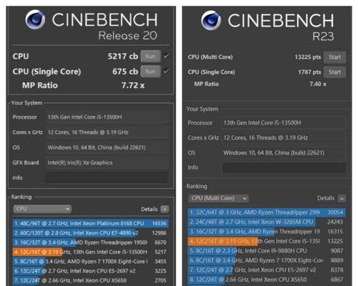Viewport: 358px width, 286px height.
Task: Select the highlighted i5-13500H row scoring 5217
Action: point(91,252)
